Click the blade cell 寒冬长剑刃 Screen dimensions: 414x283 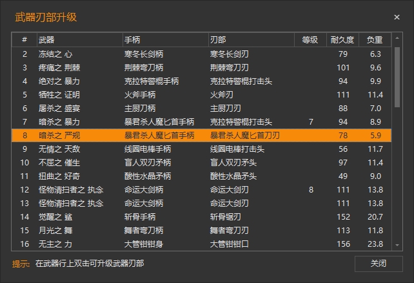pos(230,54)
